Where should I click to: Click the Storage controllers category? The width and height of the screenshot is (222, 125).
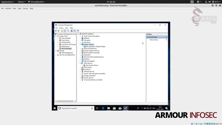(89, 76)
